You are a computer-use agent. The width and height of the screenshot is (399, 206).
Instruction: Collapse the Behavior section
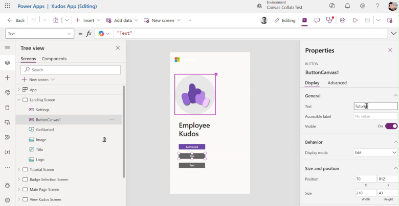pyautogui.click(x=395, y=142)
